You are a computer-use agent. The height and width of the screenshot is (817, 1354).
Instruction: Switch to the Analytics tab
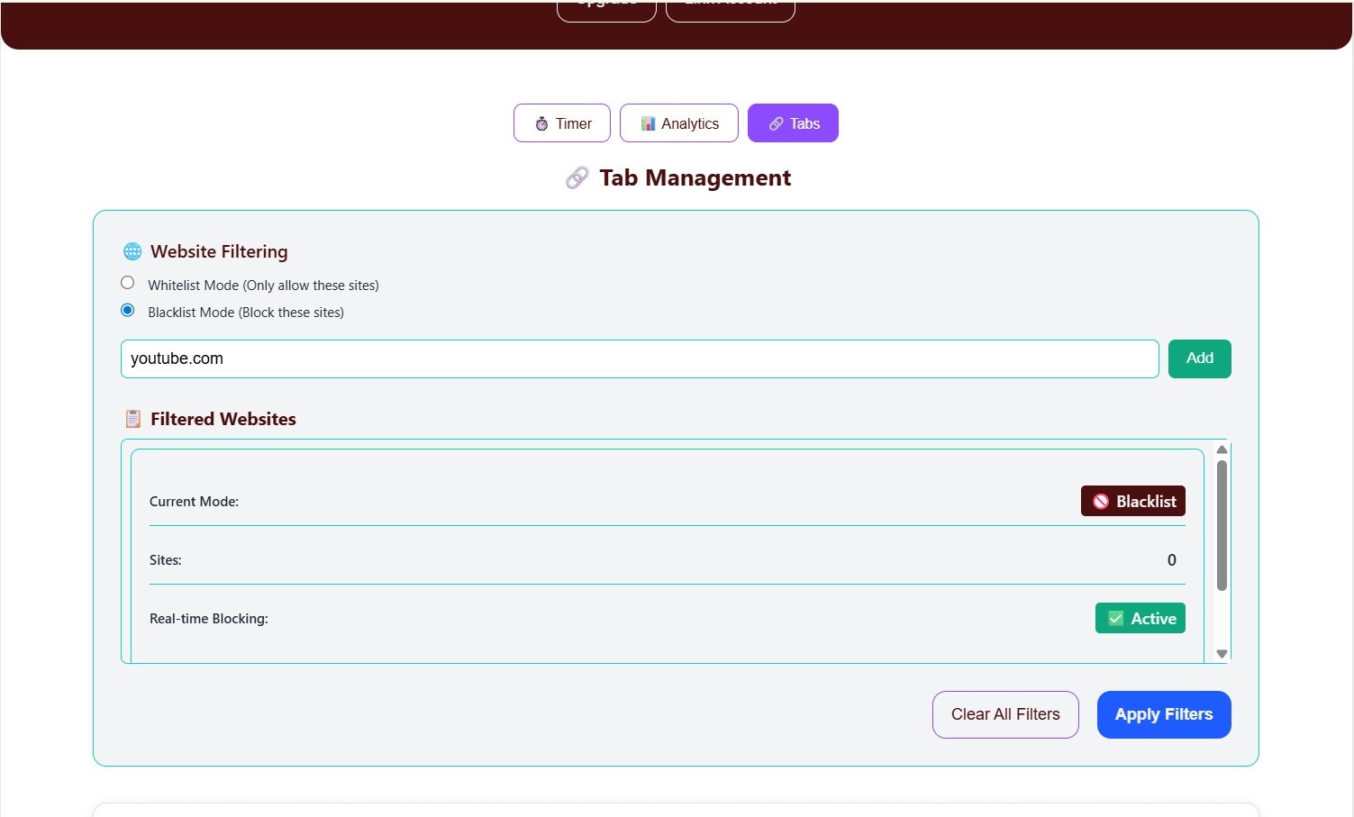679,123
